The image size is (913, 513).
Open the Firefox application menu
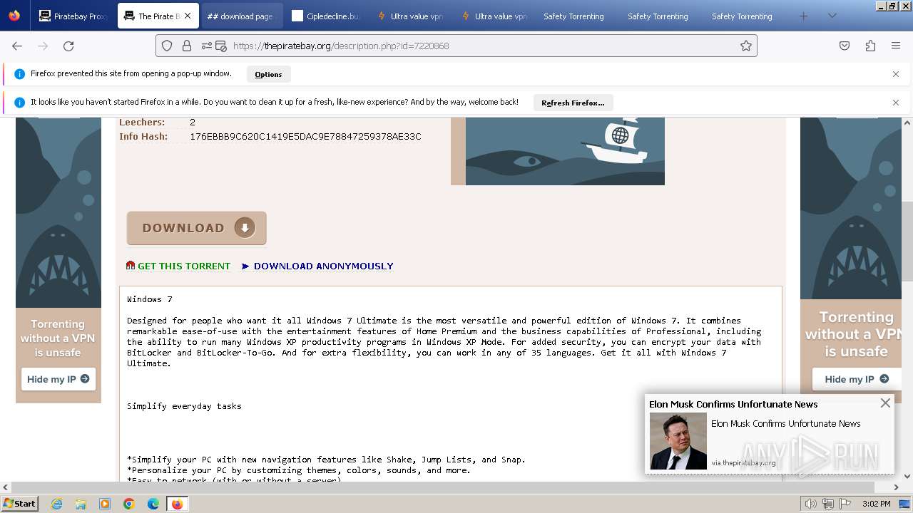point(896,46)
